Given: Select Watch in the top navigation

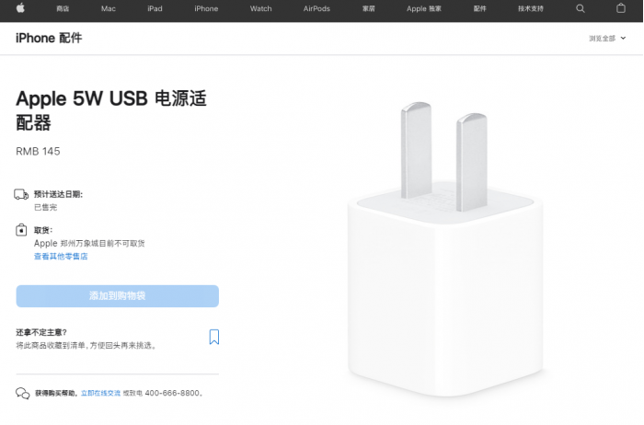Looking at the screenshot, I should point(260,8).
